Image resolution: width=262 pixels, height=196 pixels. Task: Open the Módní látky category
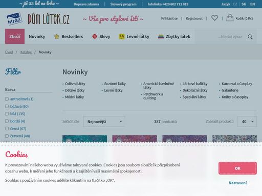pos(74,97)
